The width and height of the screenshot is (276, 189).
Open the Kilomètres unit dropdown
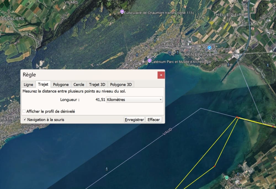click(134, 100)
